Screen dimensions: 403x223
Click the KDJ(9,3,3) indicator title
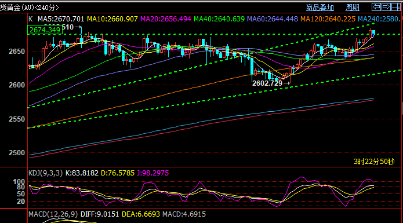(45, 173)
